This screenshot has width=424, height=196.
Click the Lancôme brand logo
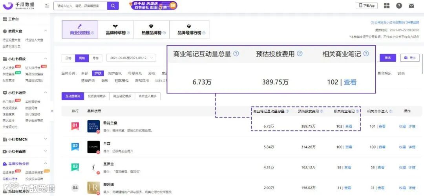94,147
